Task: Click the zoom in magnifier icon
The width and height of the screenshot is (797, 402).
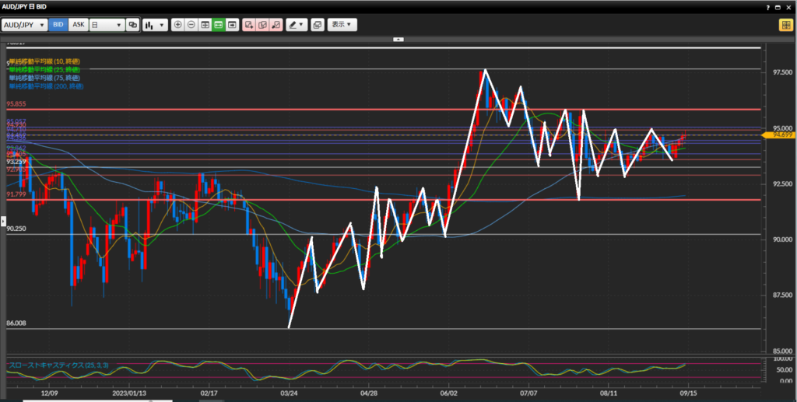Action: (178, 25)
